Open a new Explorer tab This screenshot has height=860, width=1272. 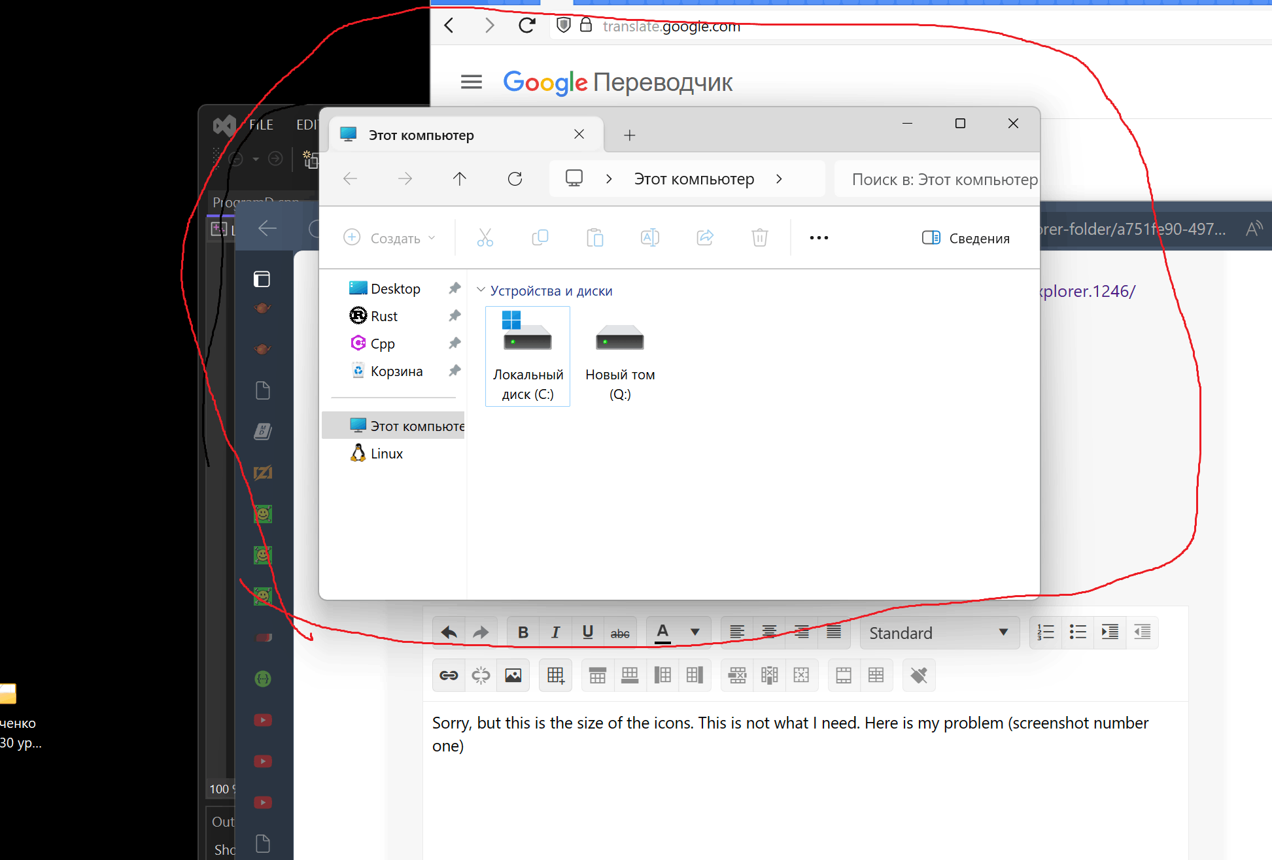pos(629,135)
